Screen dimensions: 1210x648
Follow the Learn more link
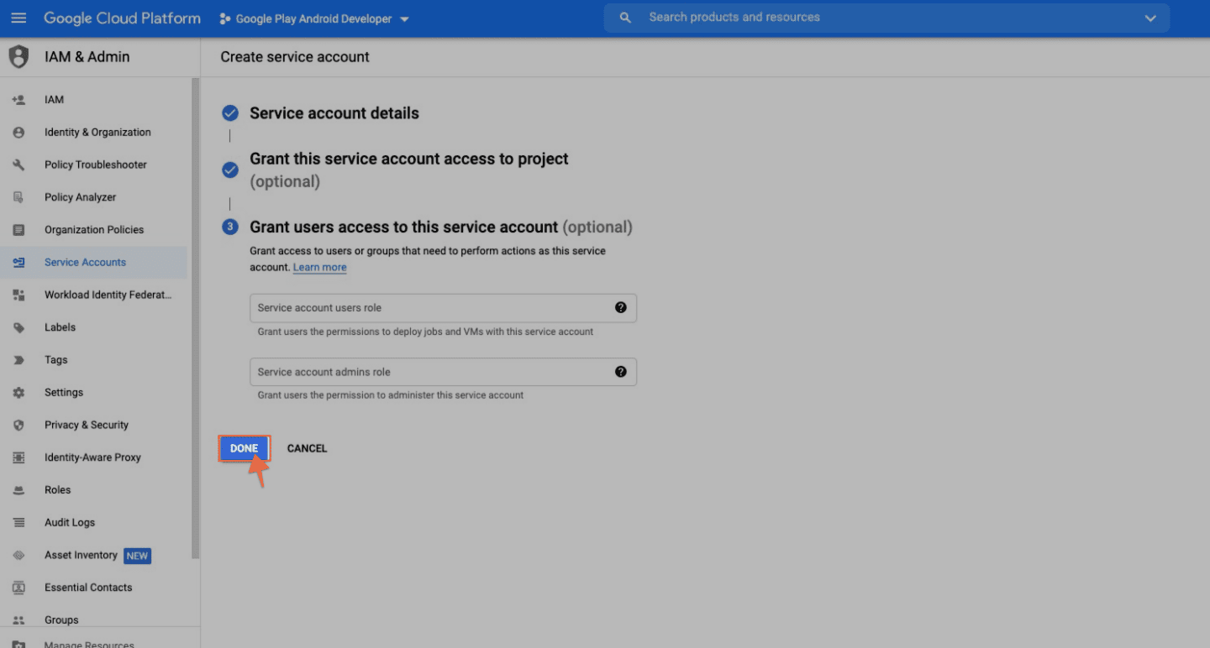(319, 268)
